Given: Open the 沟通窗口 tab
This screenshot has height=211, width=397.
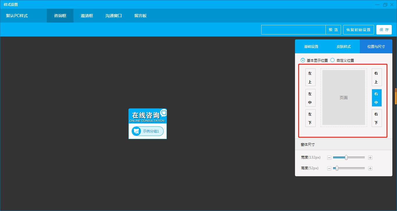Looking at the screenshot, I should pos(114,16).
